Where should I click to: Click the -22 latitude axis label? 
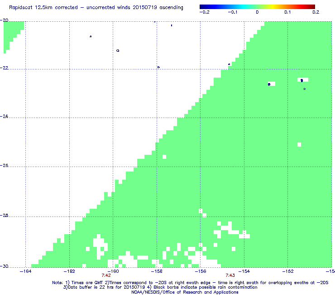[x=4, y=68]
